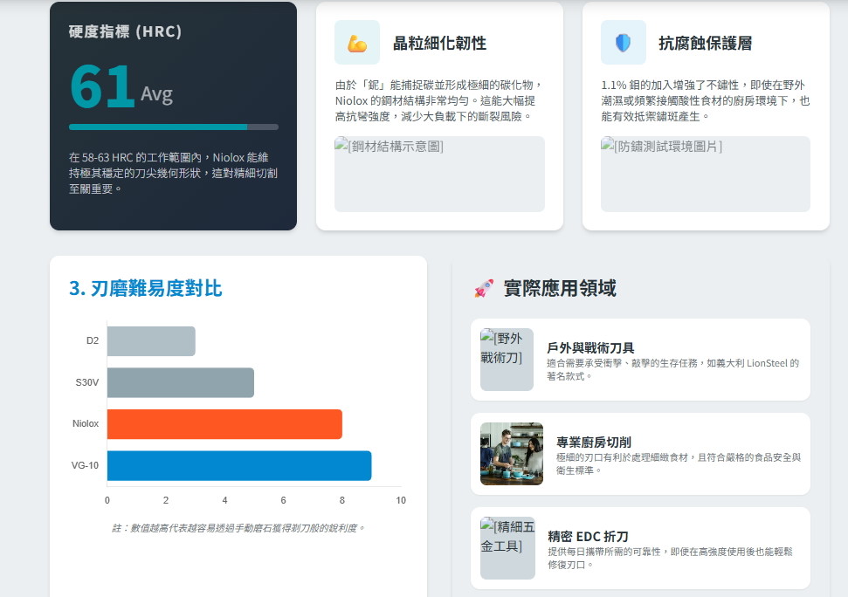
Task: Click the flexed muscle icon
Action: 356,43
